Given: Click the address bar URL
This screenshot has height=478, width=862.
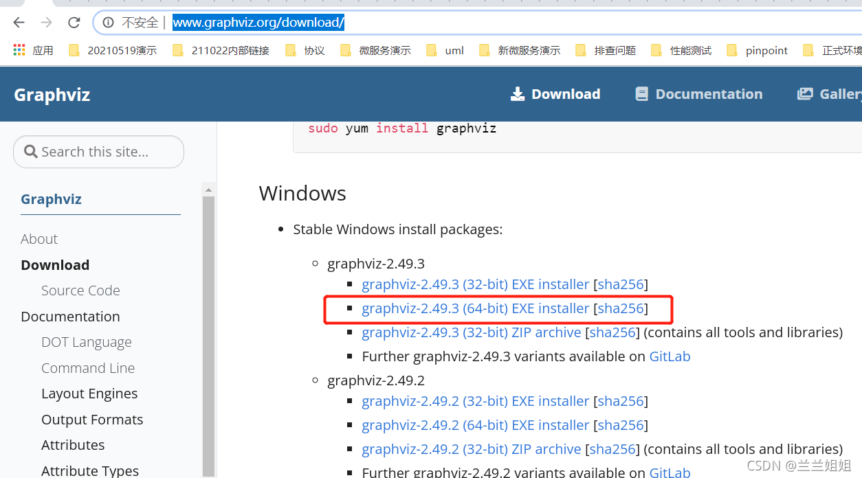Looking at the screenshot, I should click(x=258, y=23).
